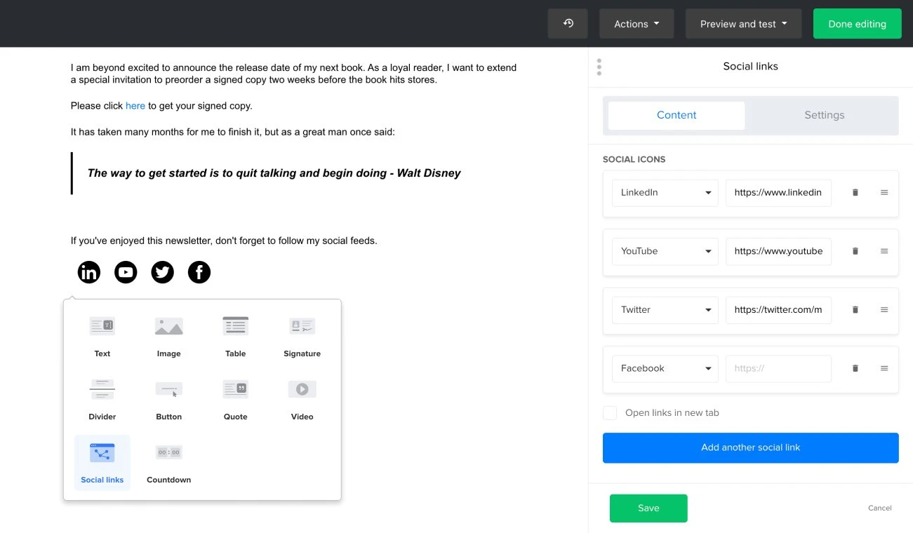Click the empty Facebook URL field
This screenshot has height=533, width=913.
click(778, 368)
